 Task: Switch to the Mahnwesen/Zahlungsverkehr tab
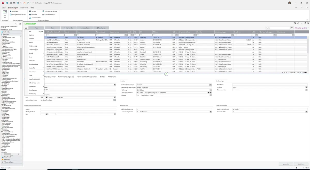(87, 77)
